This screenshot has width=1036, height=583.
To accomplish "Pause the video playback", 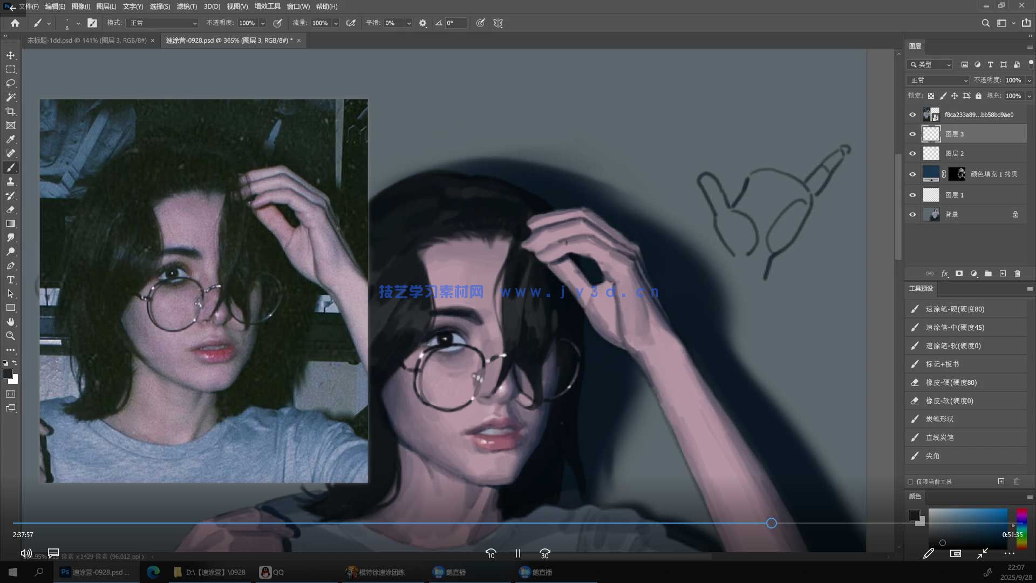I will [517, 553].
